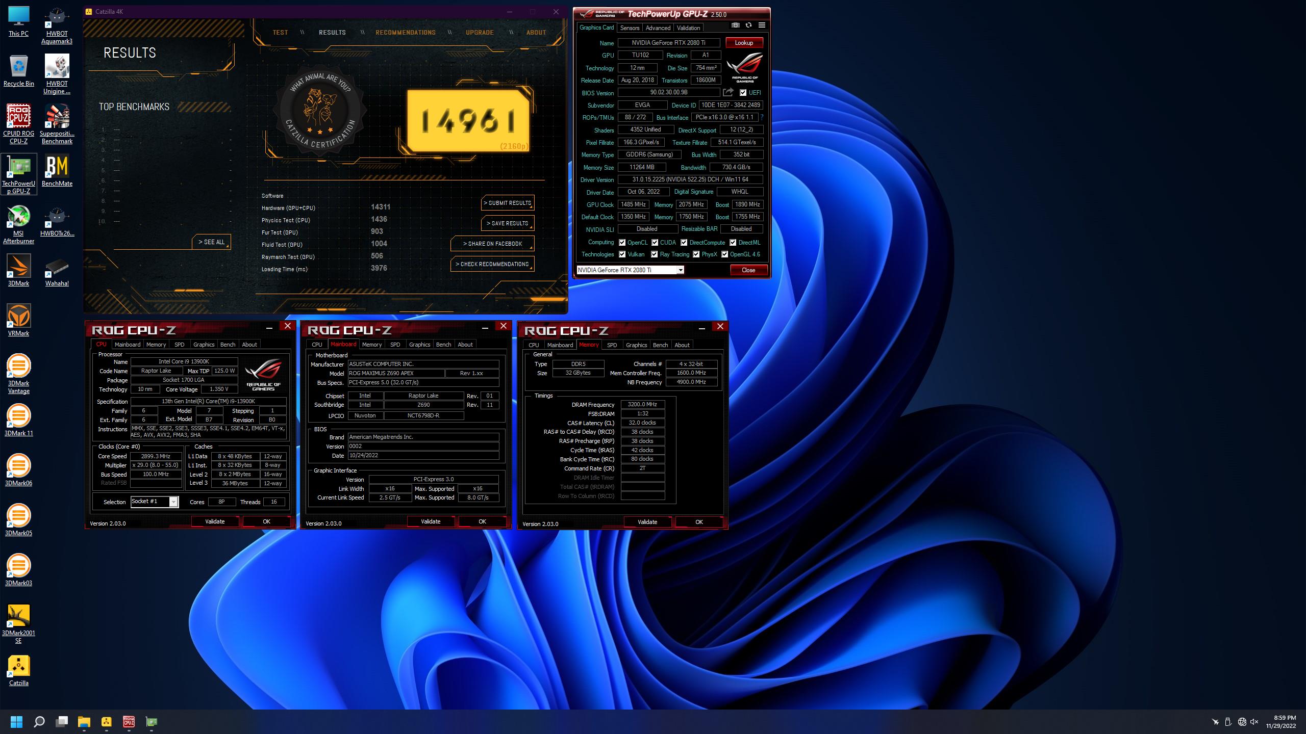Toggle OpenGL 4.6 checkbox in GPU-Z
The width and height of the screenshot is (1306, 734).
coord(724,254)
